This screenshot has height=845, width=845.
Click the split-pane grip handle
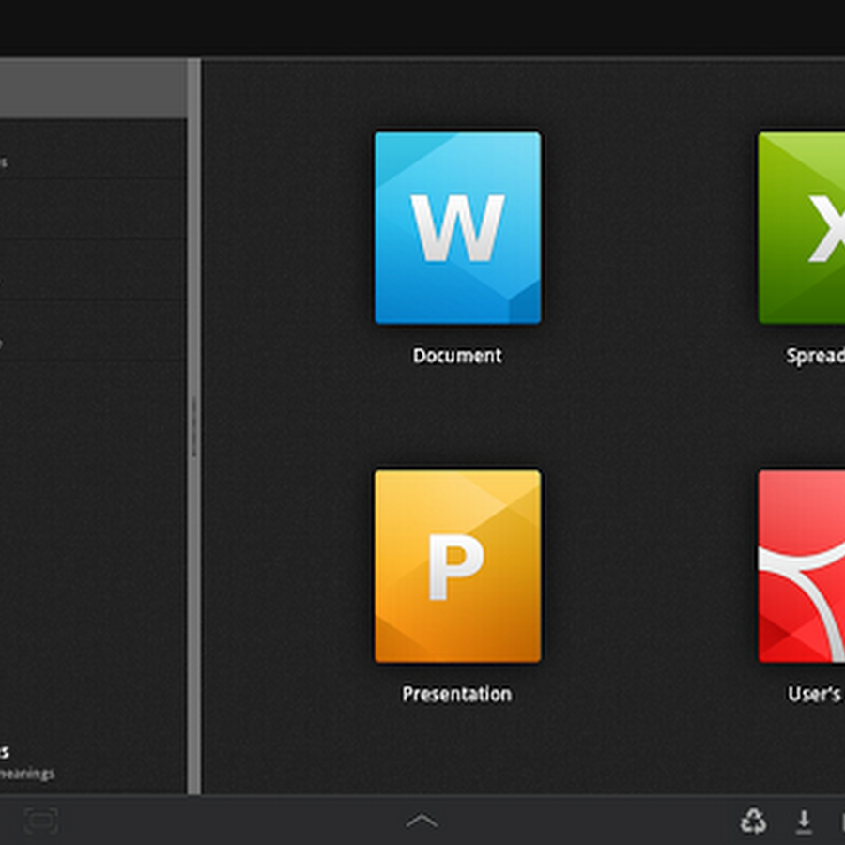tap(194, 427)
